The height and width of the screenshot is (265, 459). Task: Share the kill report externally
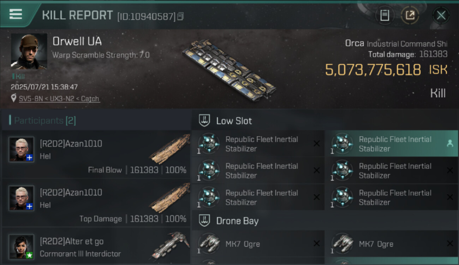[x=410, y=15]
